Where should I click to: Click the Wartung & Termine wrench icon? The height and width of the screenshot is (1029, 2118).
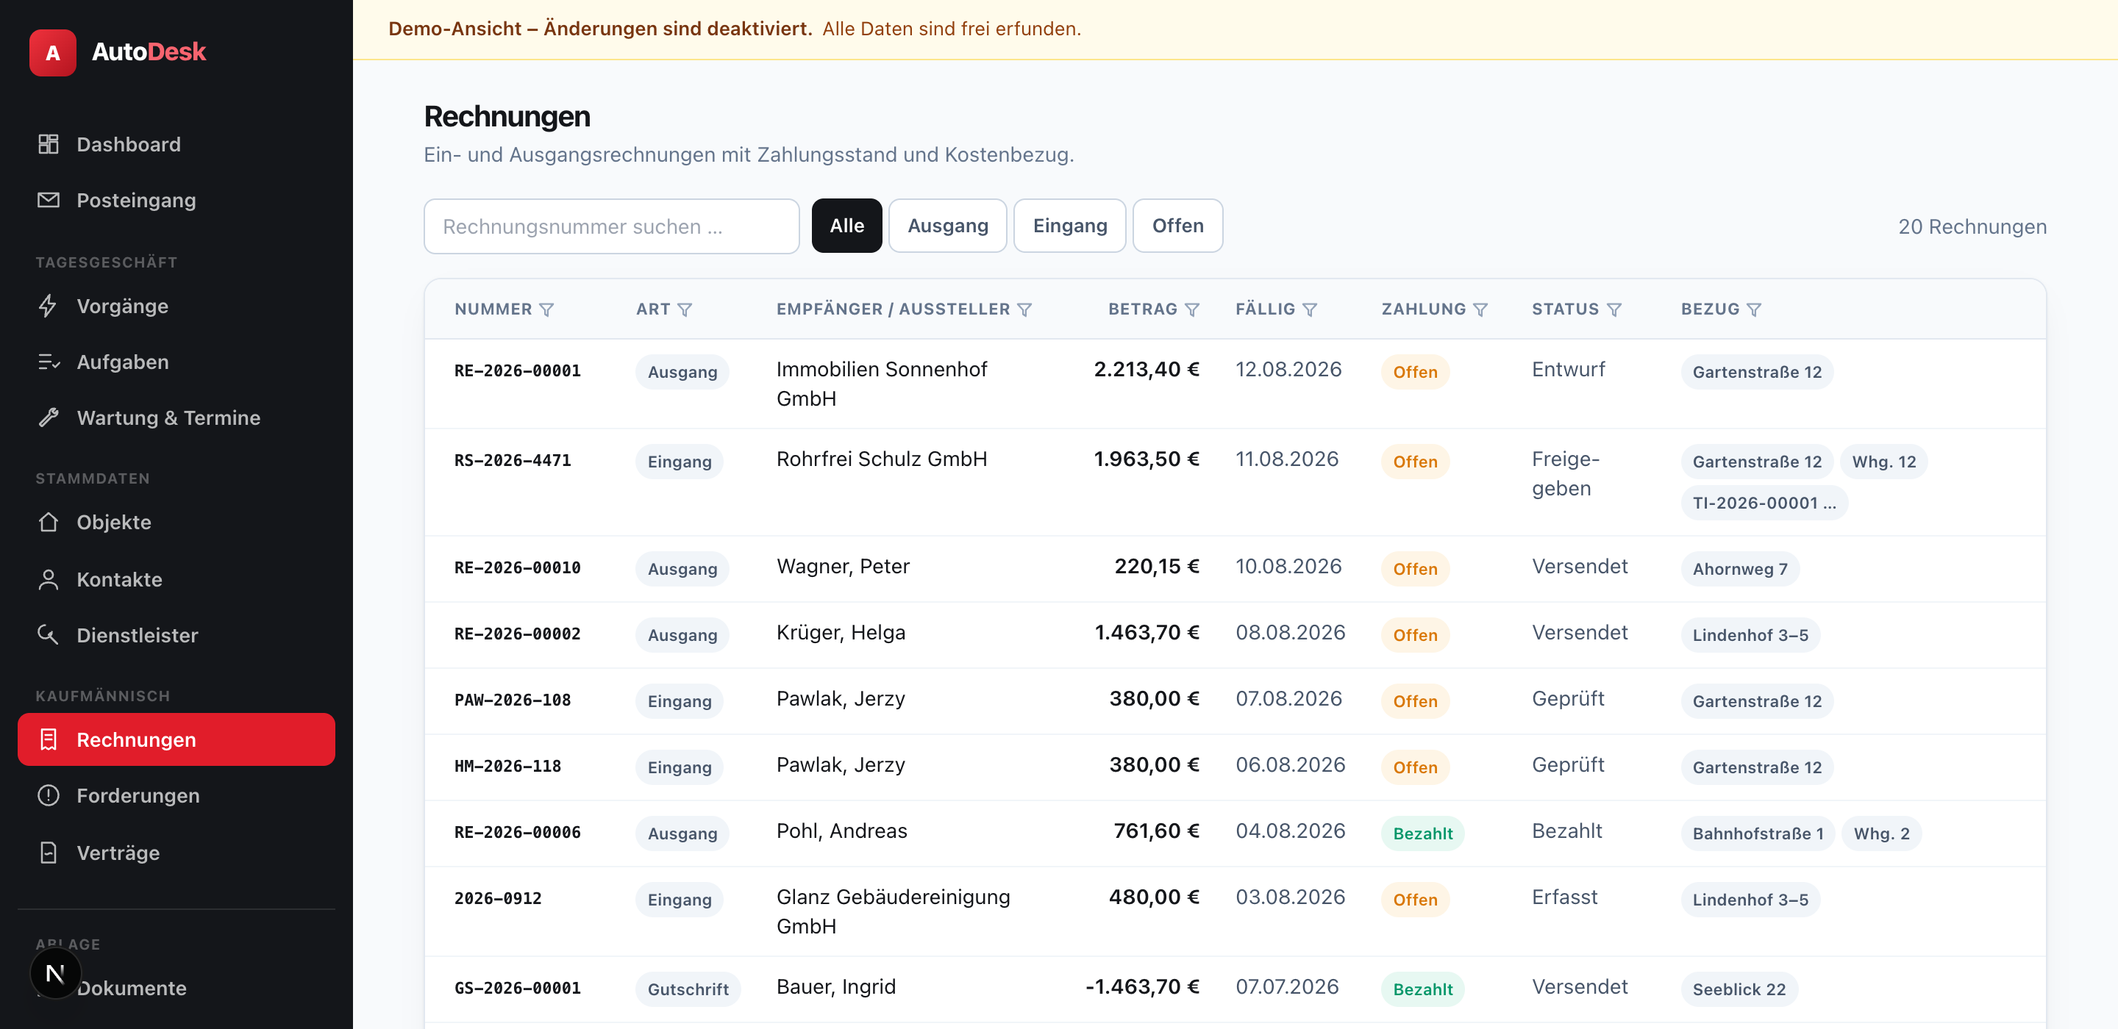point(49,417)
